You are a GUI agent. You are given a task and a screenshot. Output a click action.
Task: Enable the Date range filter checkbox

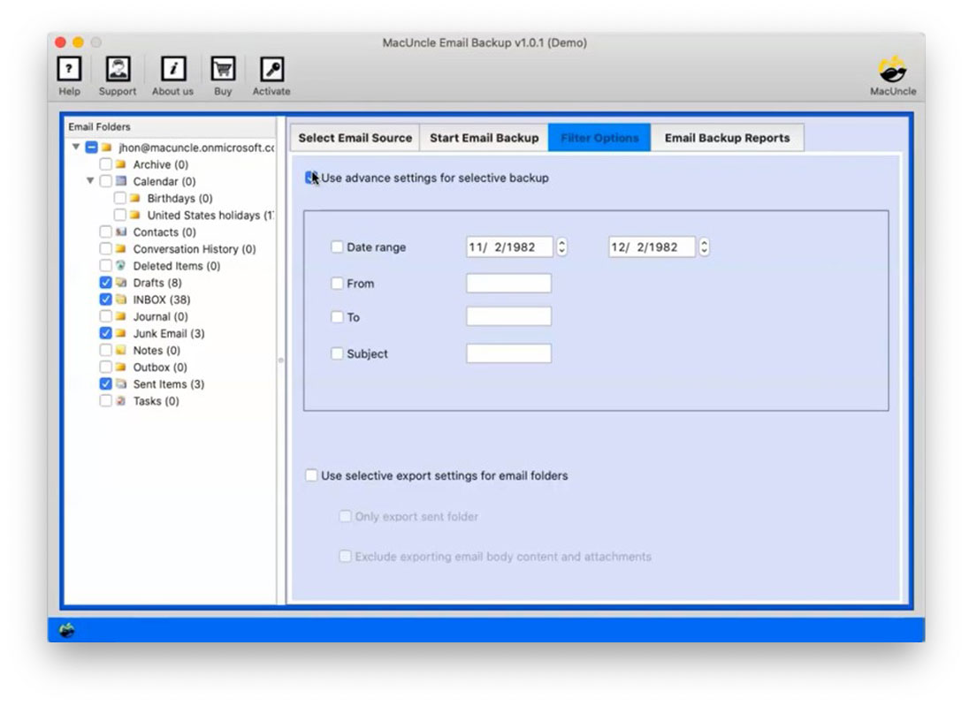(337, 247)
